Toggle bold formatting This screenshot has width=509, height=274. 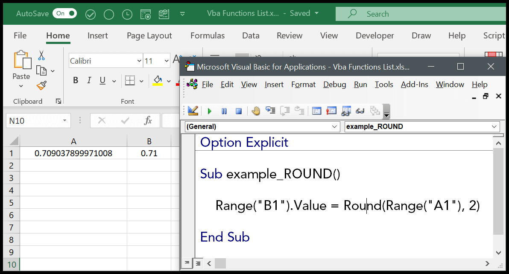tap(76, 80)
